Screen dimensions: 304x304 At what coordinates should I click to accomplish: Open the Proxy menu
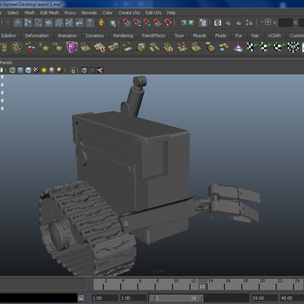point(70,13)
